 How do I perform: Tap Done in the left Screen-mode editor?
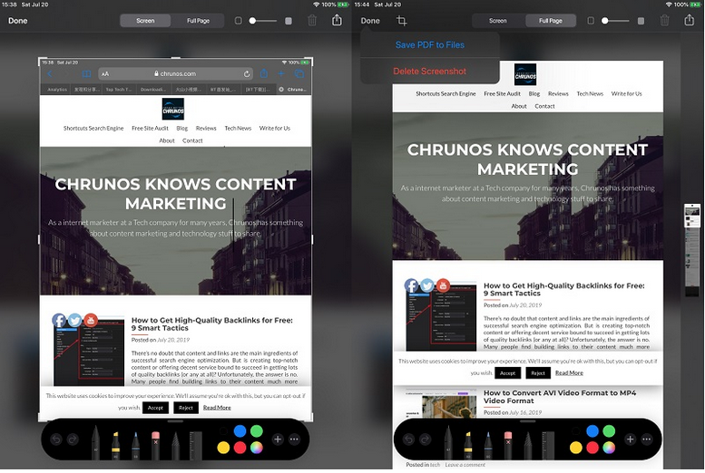[17, 21]
